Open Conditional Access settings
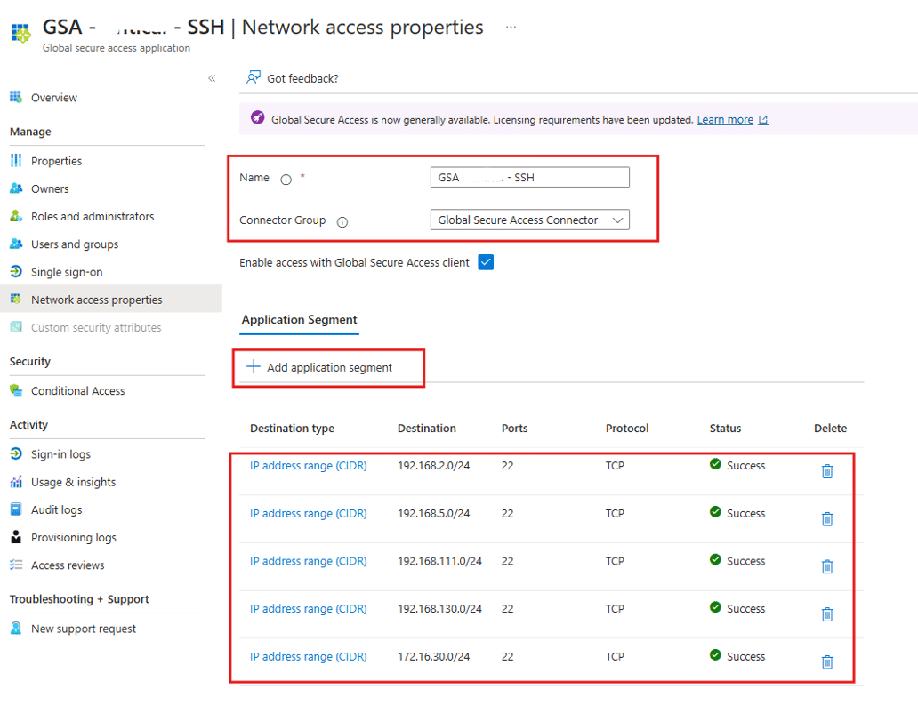This screenshot has height=705, width=918. click(78, 391)
